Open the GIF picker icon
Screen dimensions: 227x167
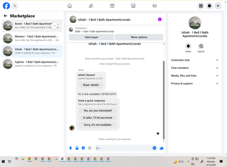pyautogui.click(x=90, y=148)
